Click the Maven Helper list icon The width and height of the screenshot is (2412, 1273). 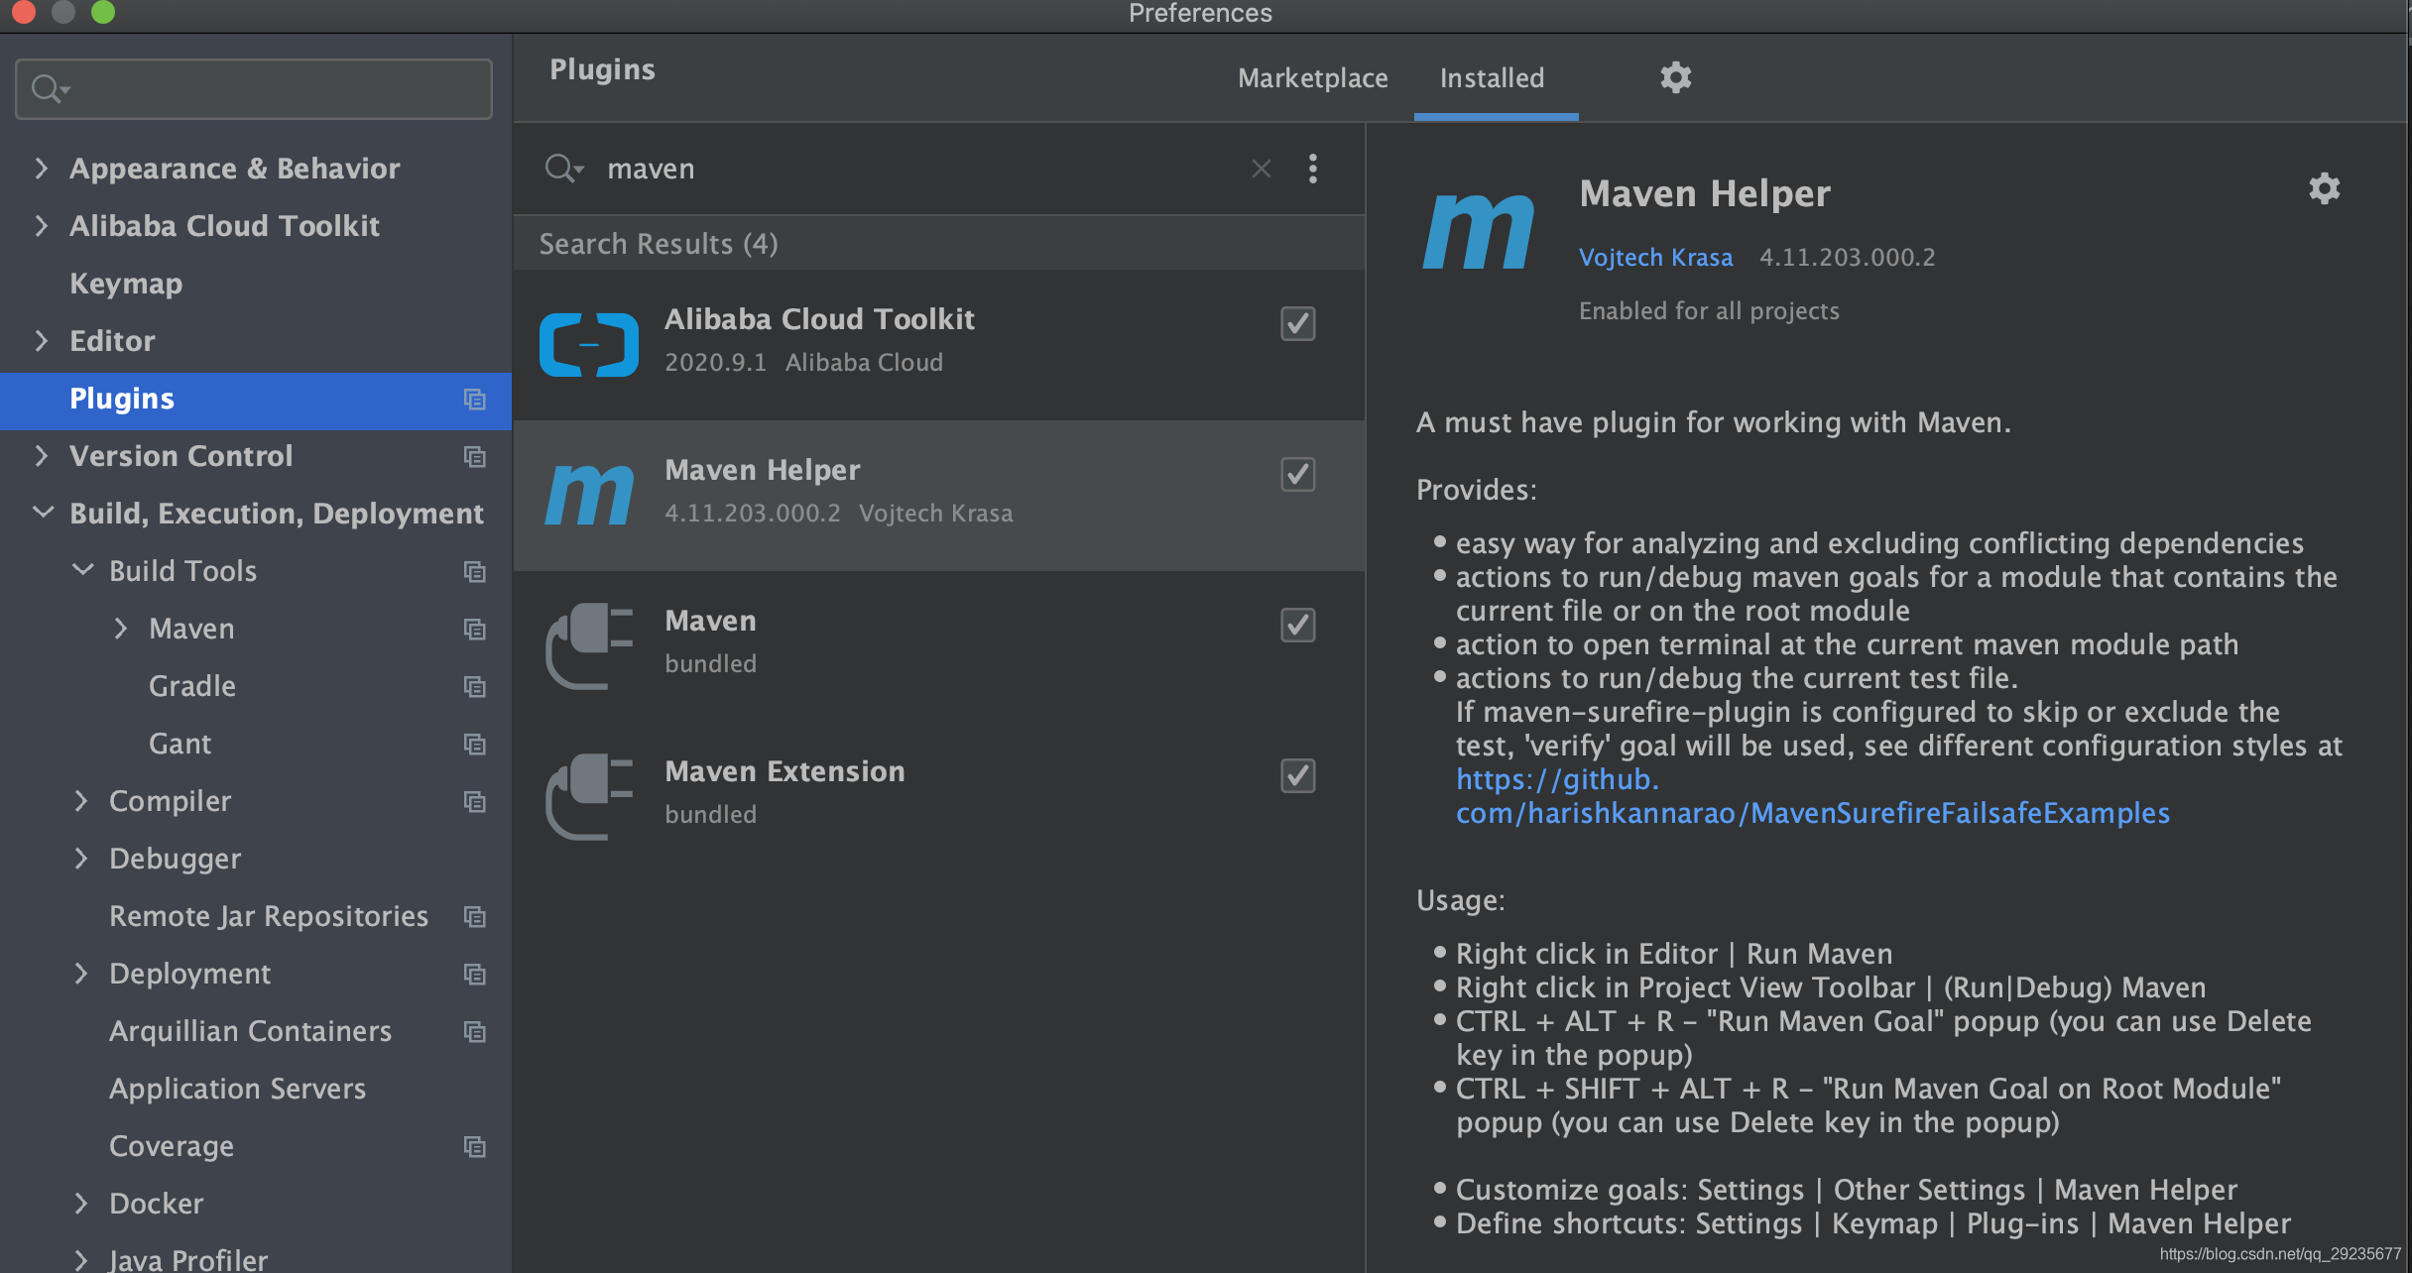(589, 495)
